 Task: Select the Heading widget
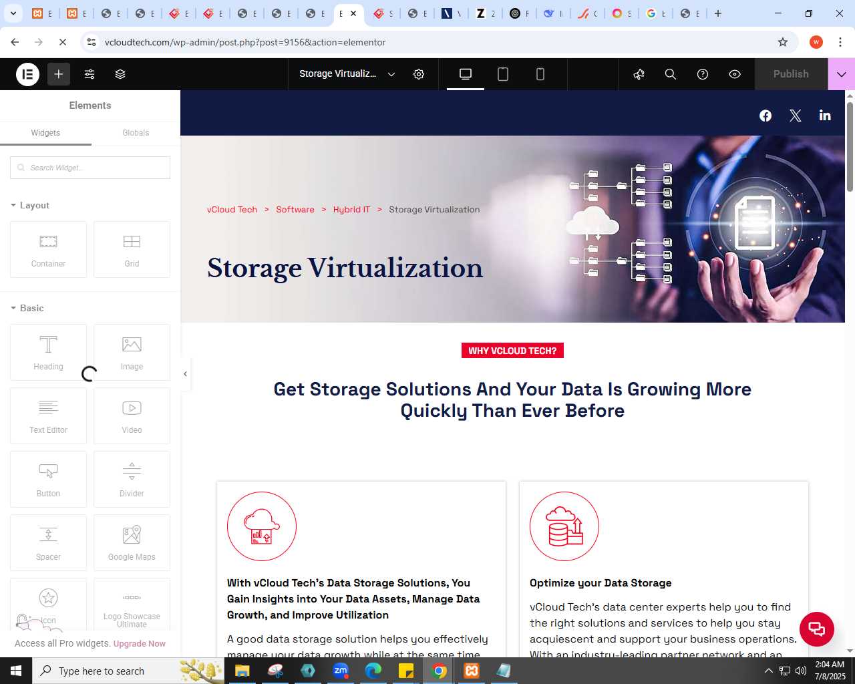coord(48,352)
